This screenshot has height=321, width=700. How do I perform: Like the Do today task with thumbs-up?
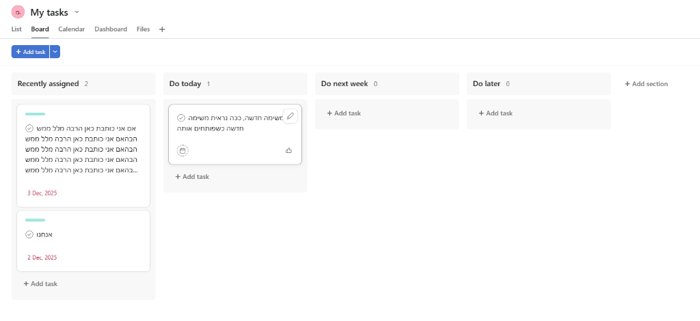[289, 151]
